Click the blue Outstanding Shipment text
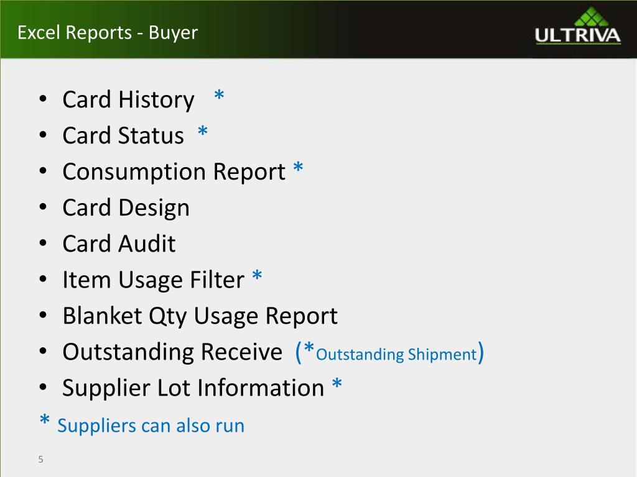This screenshot has height=477, width=637. tap(396, 355)
